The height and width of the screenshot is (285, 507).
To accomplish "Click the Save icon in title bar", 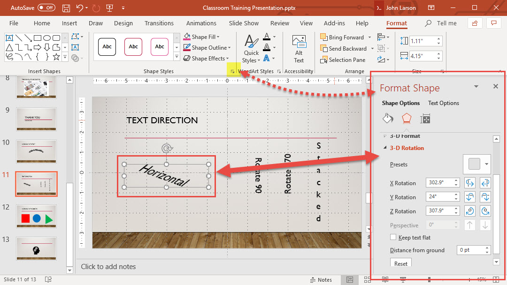I will (66, 8).
